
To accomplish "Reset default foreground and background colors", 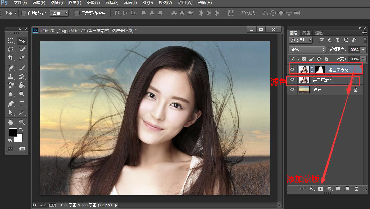I will pyautogui.click(x=10, y=140).
